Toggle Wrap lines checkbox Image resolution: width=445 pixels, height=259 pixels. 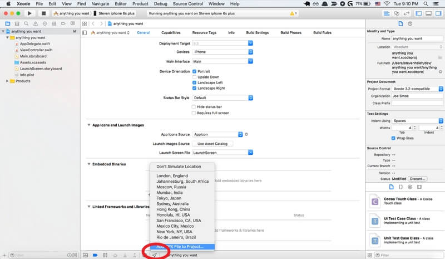point(393,138)
